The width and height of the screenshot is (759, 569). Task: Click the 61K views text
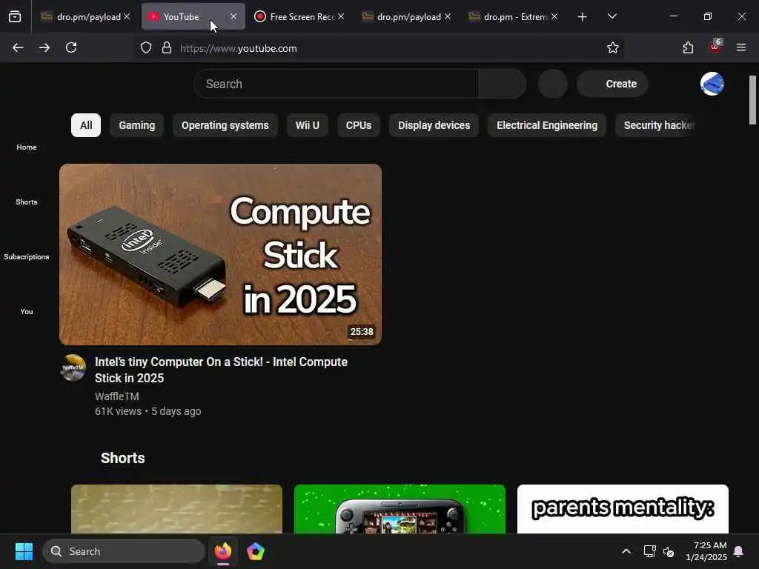tap(118, 411)
